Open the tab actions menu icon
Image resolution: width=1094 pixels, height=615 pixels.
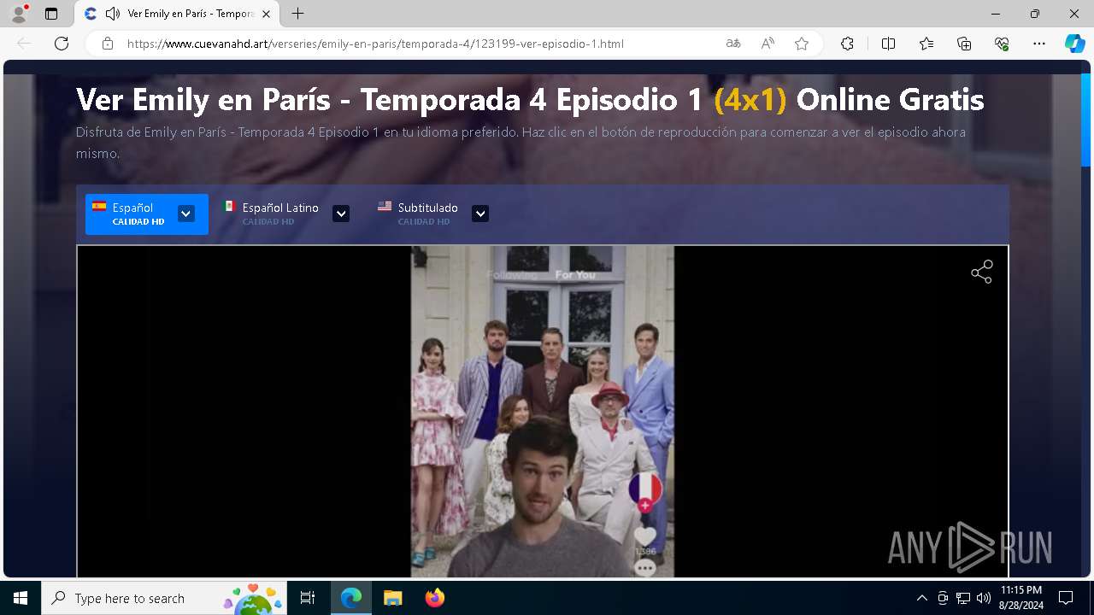point(51,14)
